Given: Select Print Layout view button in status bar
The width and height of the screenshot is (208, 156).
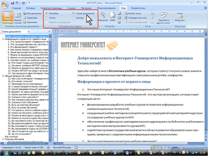Looking at the screenshot, I should tap(154, 148).
